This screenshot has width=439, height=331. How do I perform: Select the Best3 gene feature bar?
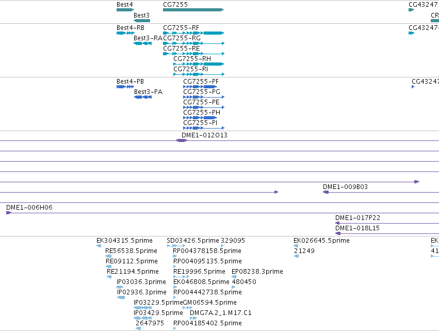pos(142,21)
